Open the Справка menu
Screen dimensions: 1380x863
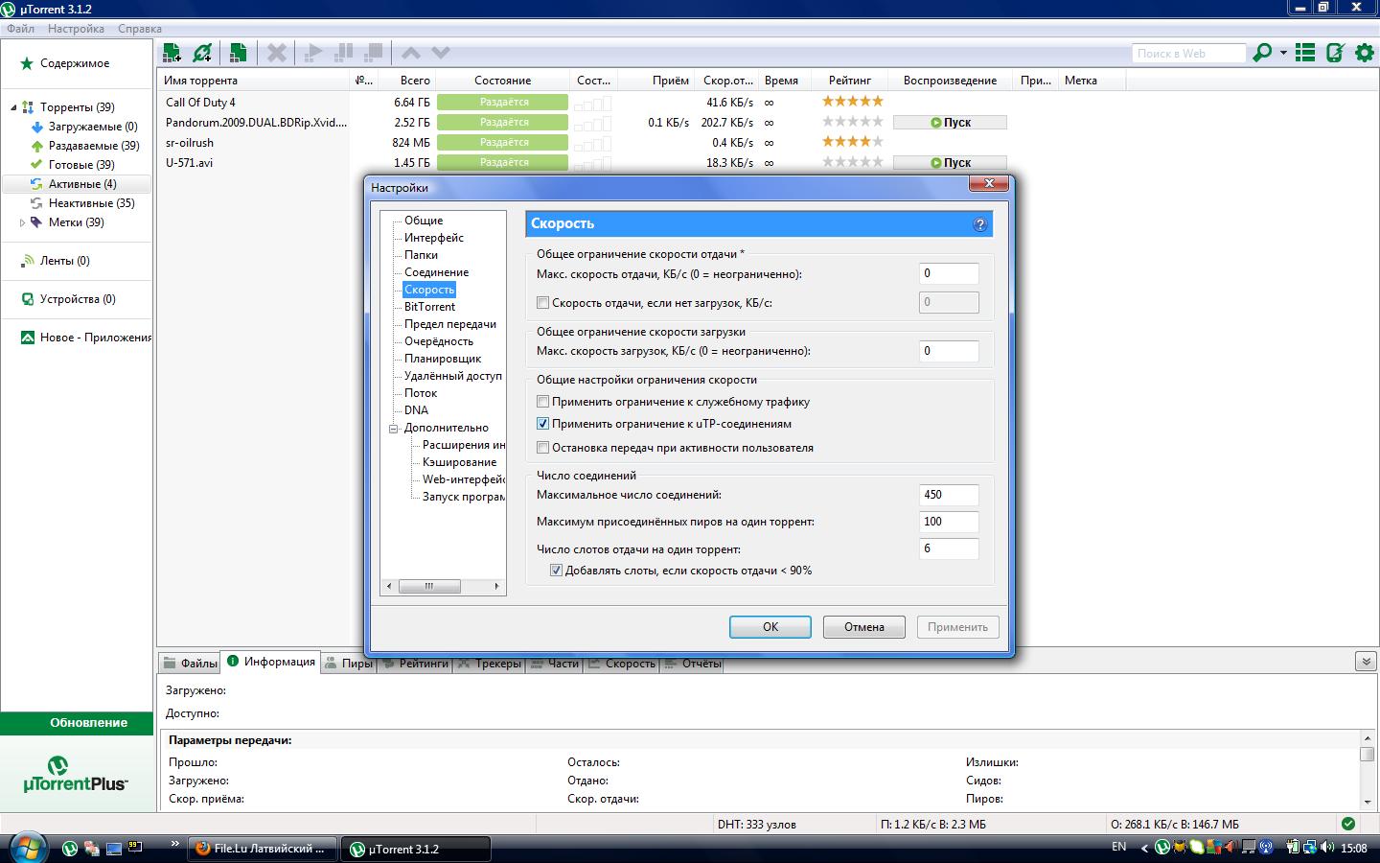click(x=140, y=29)
